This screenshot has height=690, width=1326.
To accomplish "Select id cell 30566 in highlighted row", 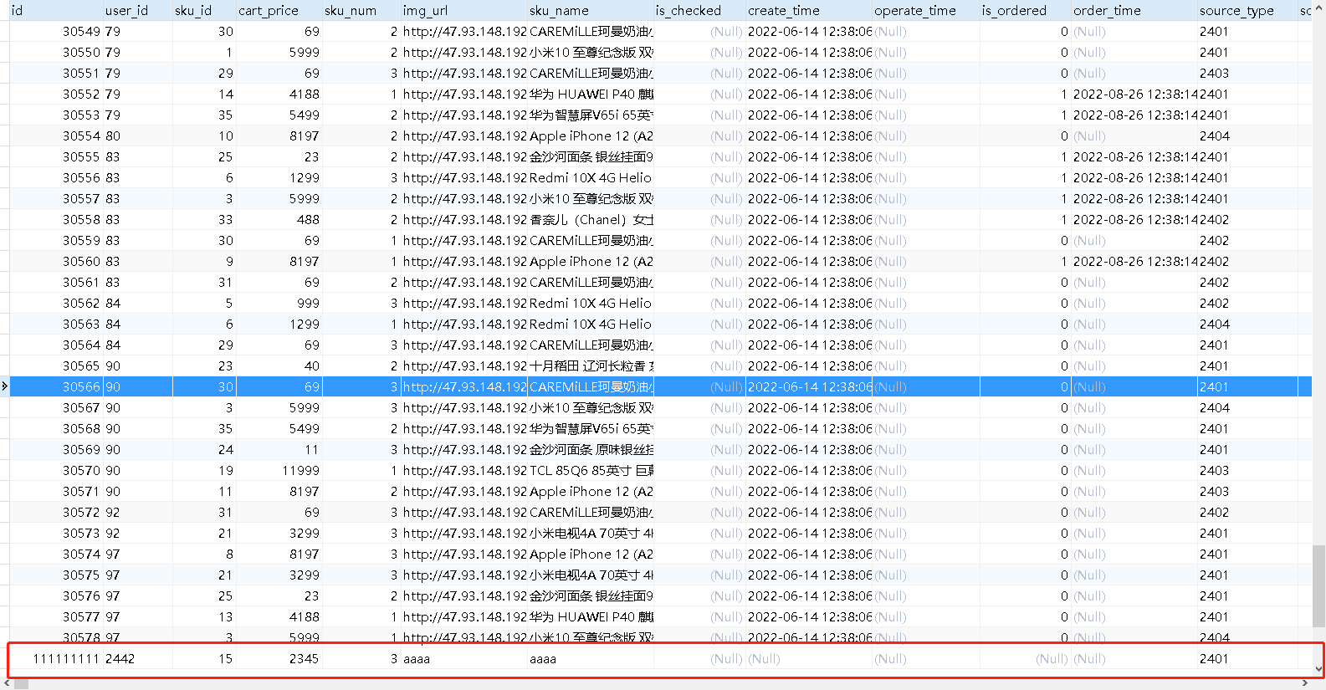I will [56, 386].
